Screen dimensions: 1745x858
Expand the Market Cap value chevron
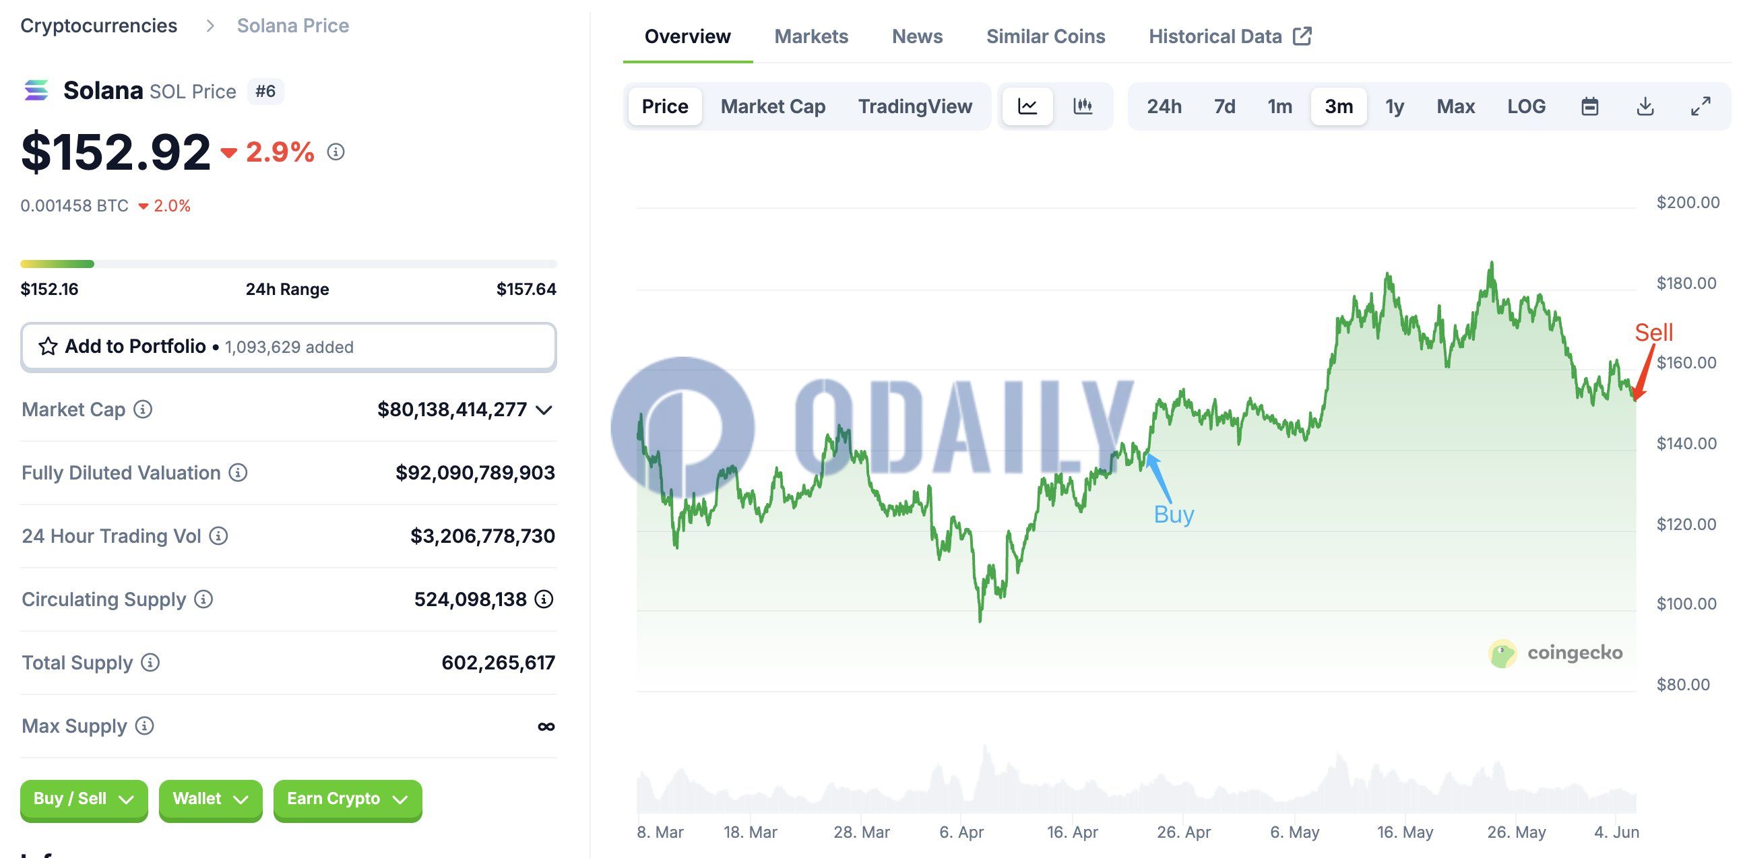tap(544, 409)
